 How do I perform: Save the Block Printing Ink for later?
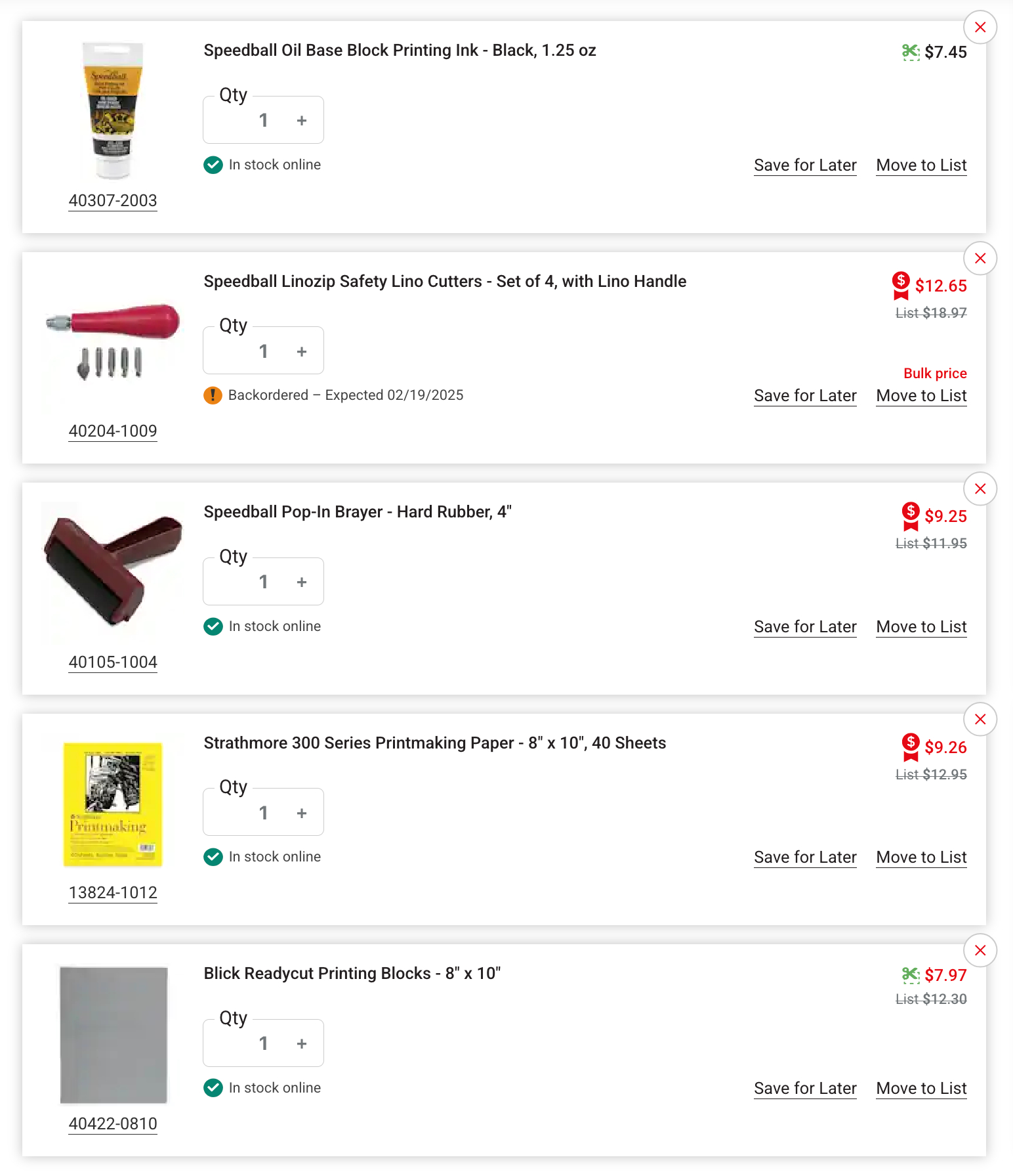click(805, 165)
